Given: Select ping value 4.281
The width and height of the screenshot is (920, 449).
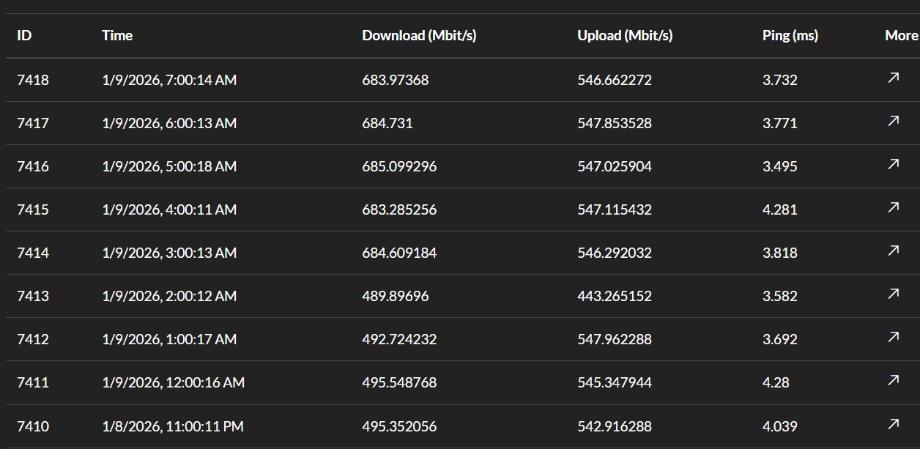Looking at the screenshot, I should point(779,209).
